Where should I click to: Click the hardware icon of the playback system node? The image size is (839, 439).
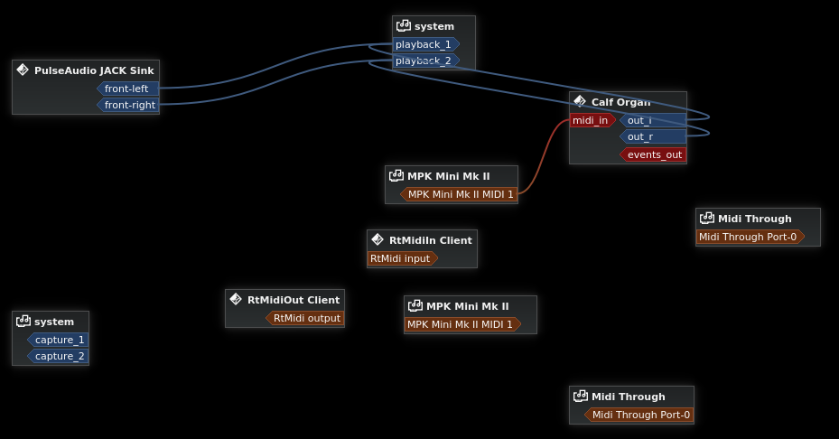[404, 25]
